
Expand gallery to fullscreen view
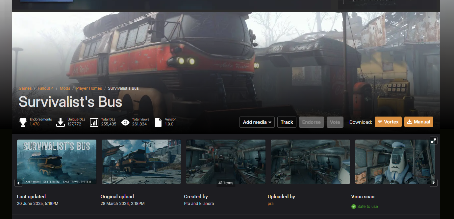click(x=434, y=141)
